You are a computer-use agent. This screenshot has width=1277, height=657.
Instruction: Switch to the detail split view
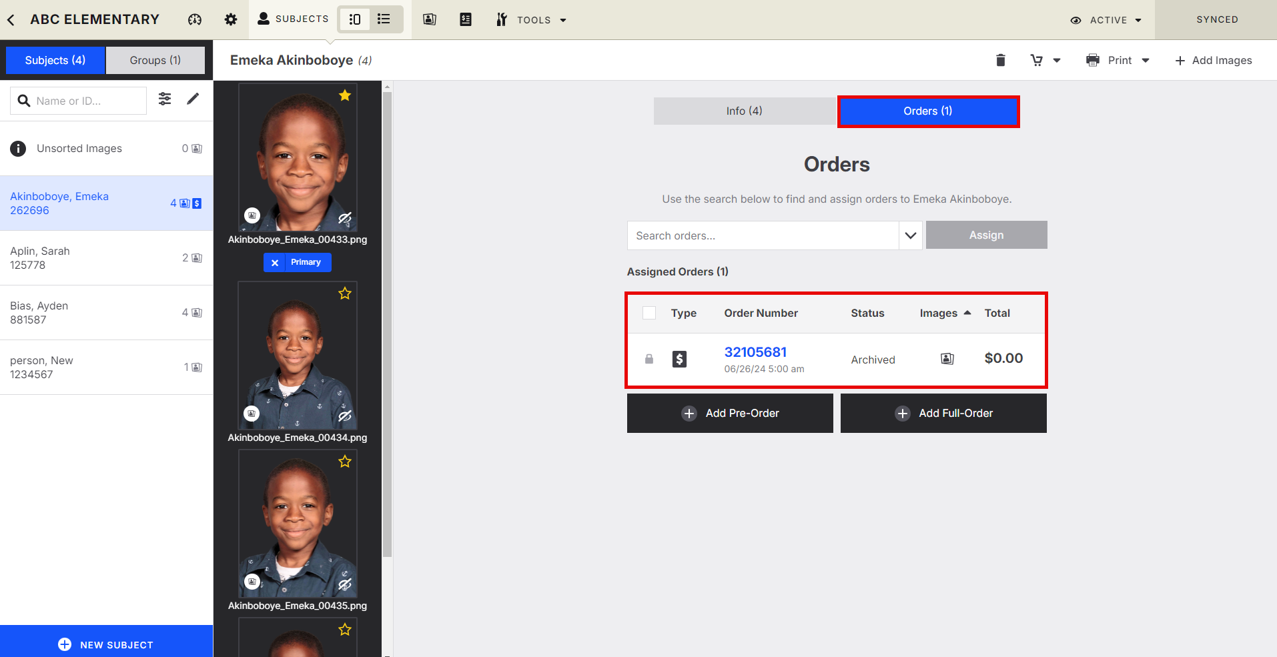pos(355,19)
